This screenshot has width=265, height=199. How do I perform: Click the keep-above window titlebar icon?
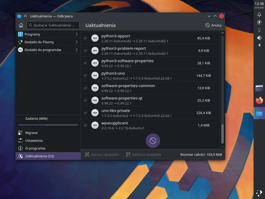[25, 16]
